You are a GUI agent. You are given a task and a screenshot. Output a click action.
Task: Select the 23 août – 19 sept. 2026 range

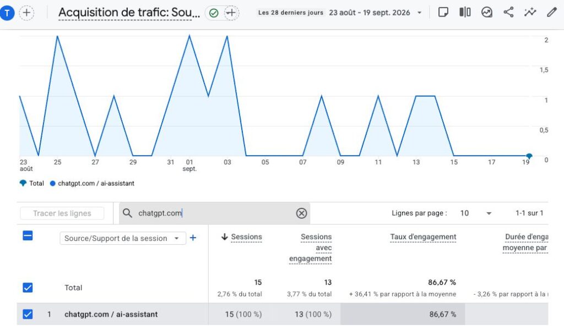(370, 13)
